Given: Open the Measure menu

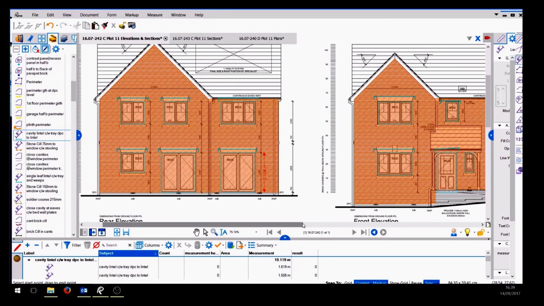Looking at the screenshot, I should (155, 15).
